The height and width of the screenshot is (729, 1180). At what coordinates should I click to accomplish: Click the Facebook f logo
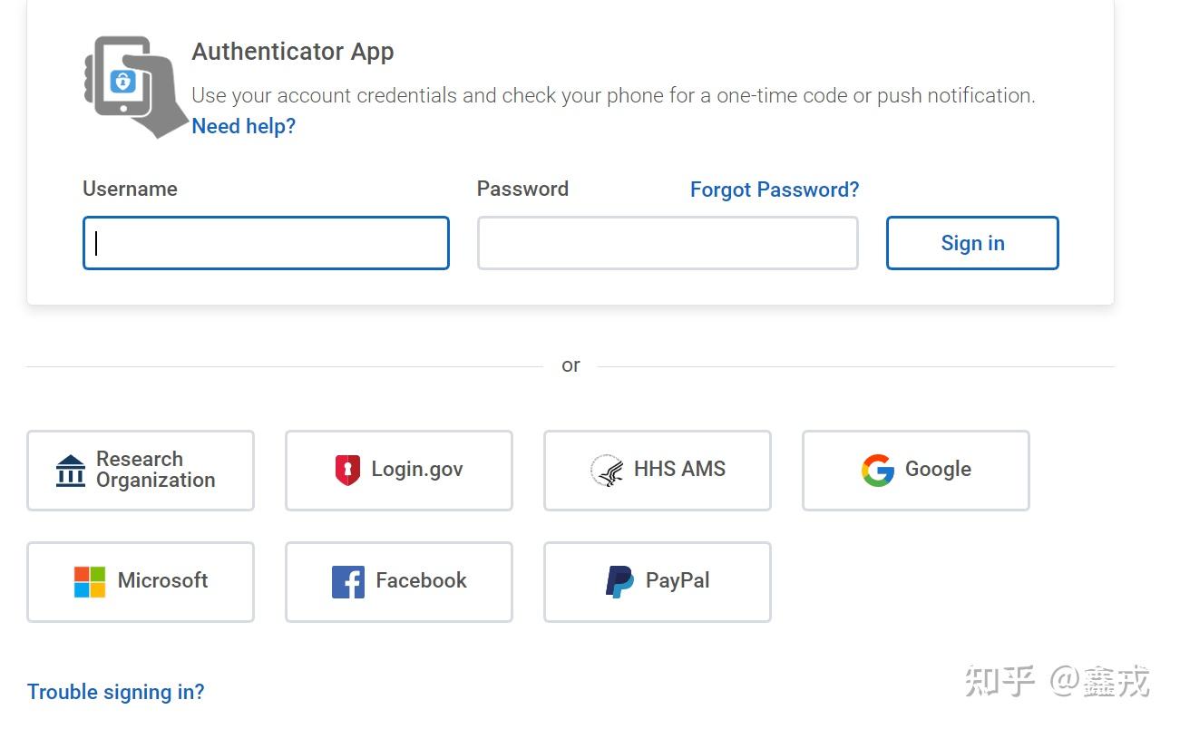coord(348,582)
